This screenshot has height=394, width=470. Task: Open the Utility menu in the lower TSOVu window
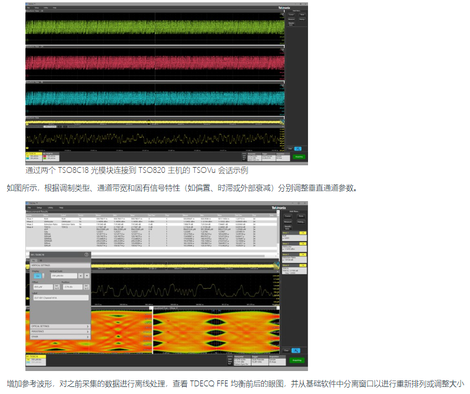51,208
